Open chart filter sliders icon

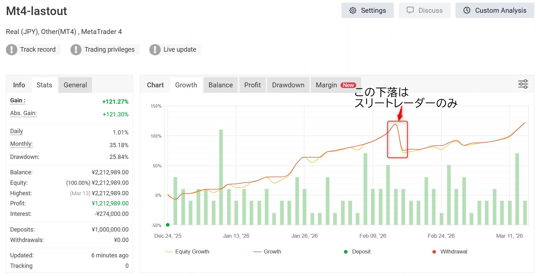click(523, 84)
